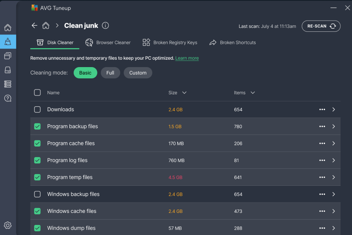Open the Learn more link

tap(187, 58)
